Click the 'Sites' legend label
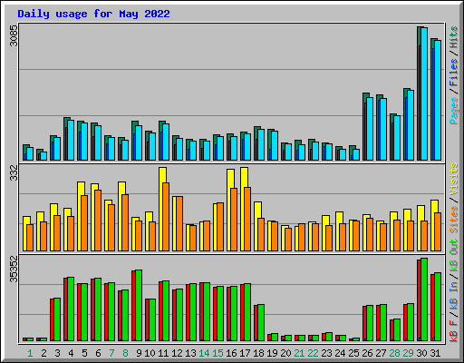This screenshot has width=464, height=363. [x=454, y=220]
